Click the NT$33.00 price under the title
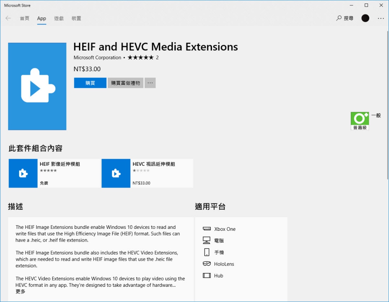The height and width of the screenshot is (302, 389). coord(87,69)
